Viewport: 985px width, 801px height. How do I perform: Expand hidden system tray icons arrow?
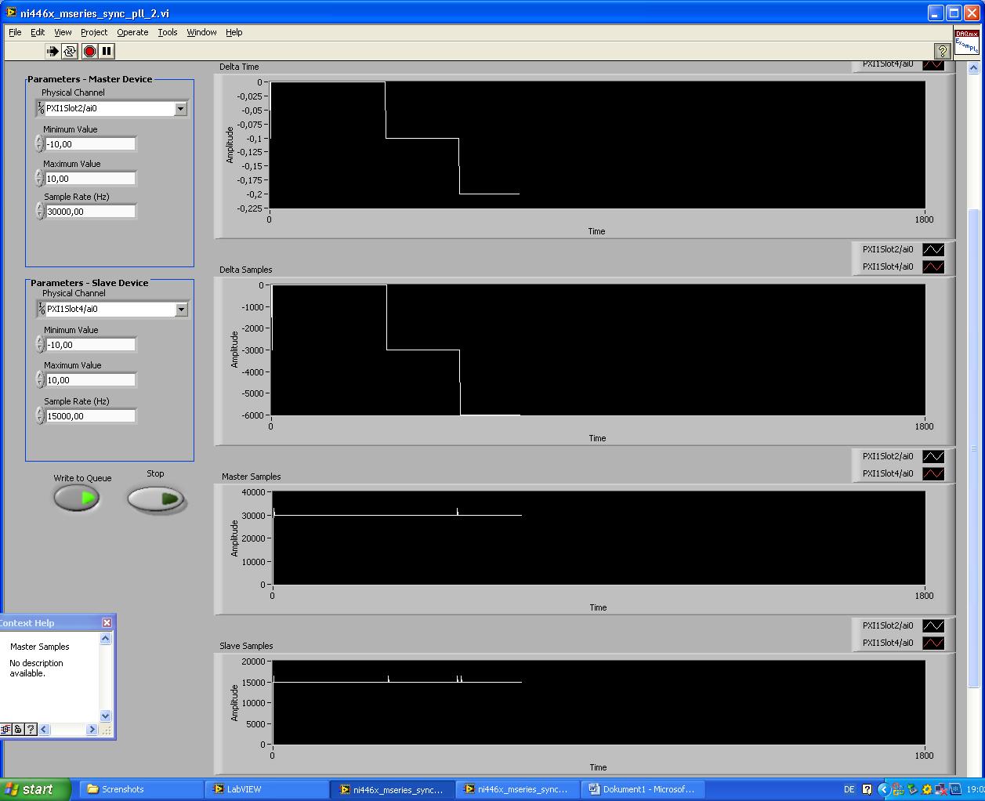coord(884,789)
